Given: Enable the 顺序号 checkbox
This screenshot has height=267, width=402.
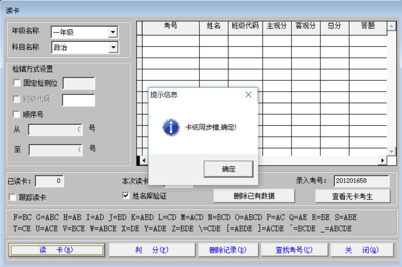Looking at the screenshot, I should pos(16,114).
